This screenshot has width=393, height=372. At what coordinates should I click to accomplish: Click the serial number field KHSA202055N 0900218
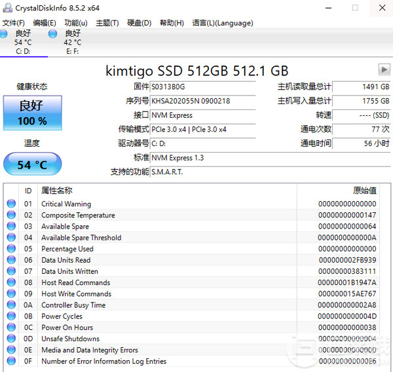tap(202, 101)
